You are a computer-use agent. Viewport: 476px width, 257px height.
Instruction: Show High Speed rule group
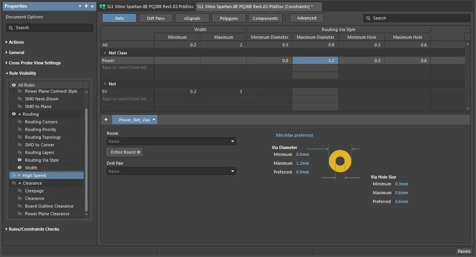click(14, 175)
